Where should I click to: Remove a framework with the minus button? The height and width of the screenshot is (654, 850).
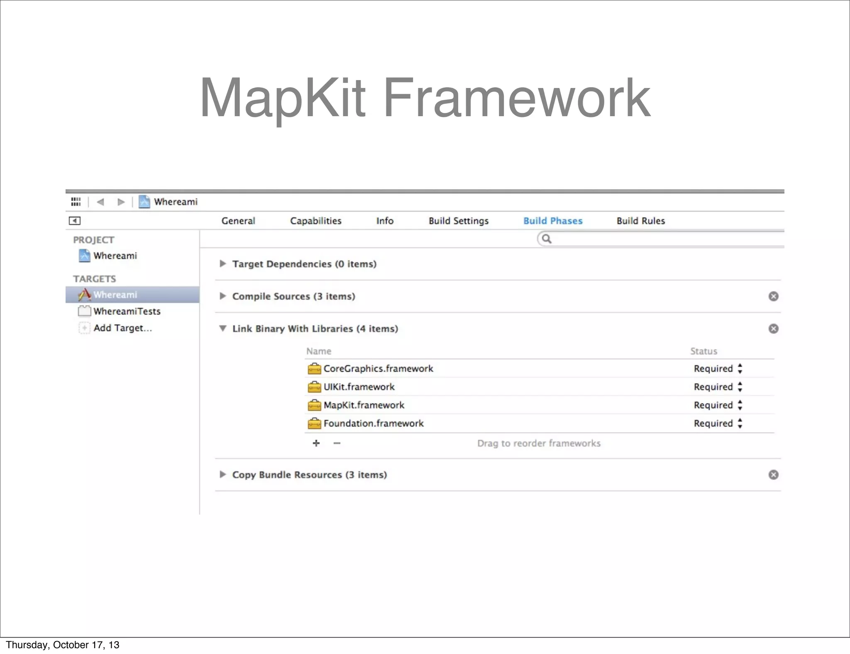337,443
